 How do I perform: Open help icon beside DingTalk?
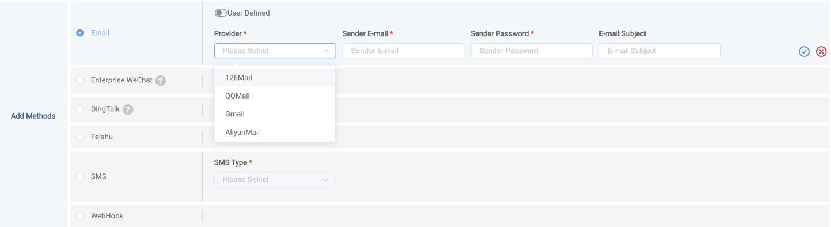click(x=128, y=109)
